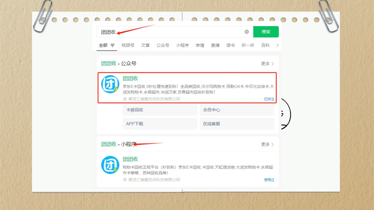Click the 团团收 - 小程序 section heading

119,144
